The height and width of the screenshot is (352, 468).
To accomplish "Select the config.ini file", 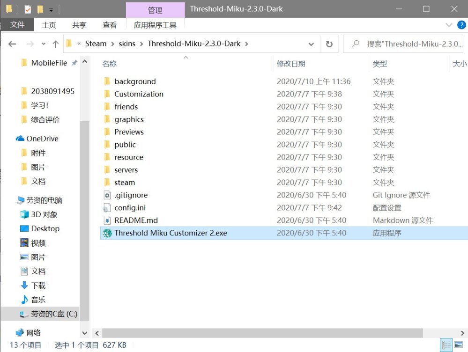I will pyautogui.click(x=130, y=208).
